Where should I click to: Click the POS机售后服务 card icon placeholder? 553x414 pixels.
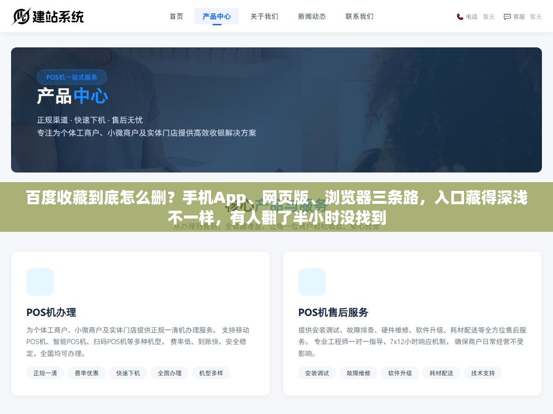pyautogui.click(x=312, y=282)
